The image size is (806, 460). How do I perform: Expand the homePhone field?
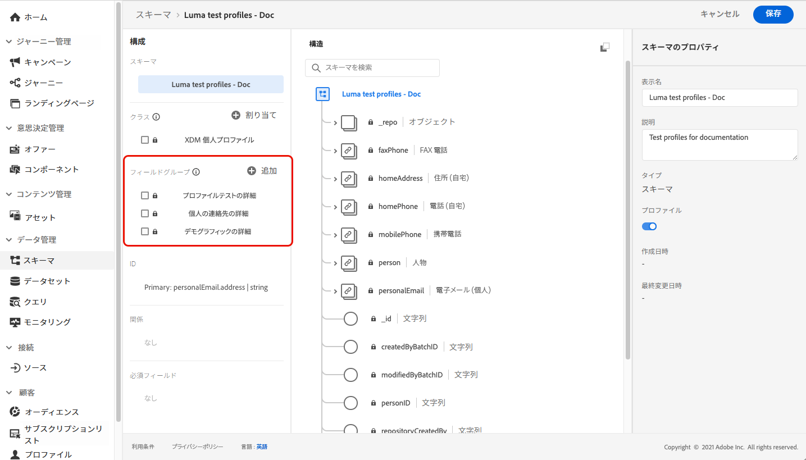pyautogui.click(x=335, y=207)
